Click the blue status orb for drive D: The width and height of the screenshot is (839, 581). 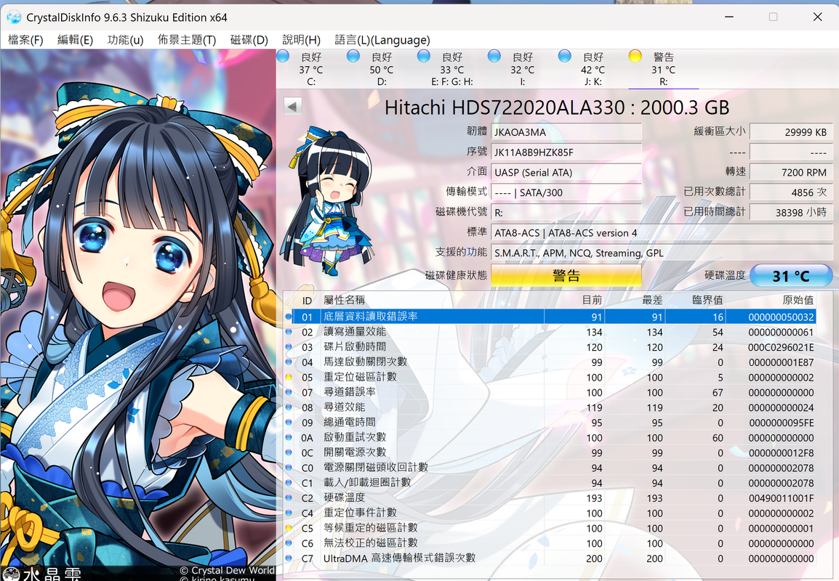353,56
